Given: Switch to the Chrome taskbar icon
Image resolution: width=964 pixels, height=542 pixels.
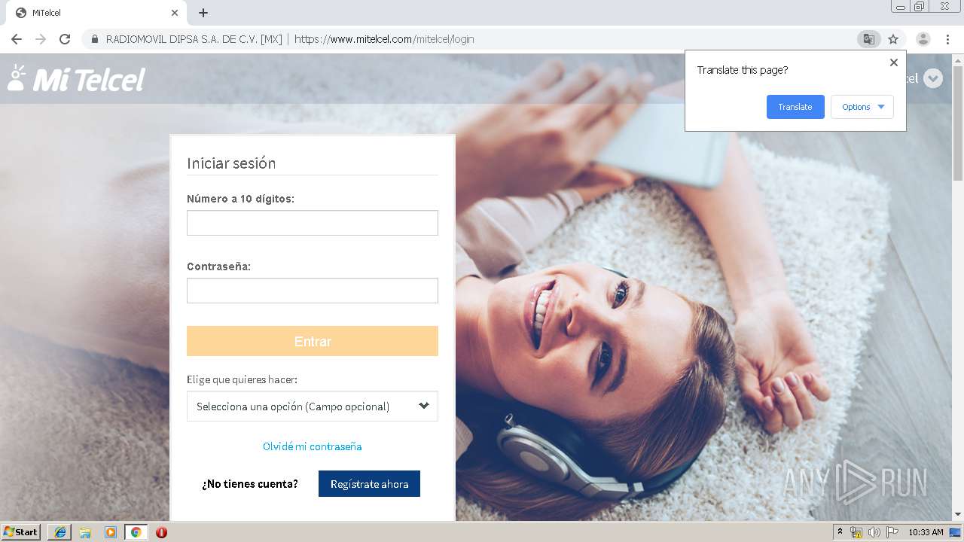Looking at the screenshot, I should tap(136, 532).
